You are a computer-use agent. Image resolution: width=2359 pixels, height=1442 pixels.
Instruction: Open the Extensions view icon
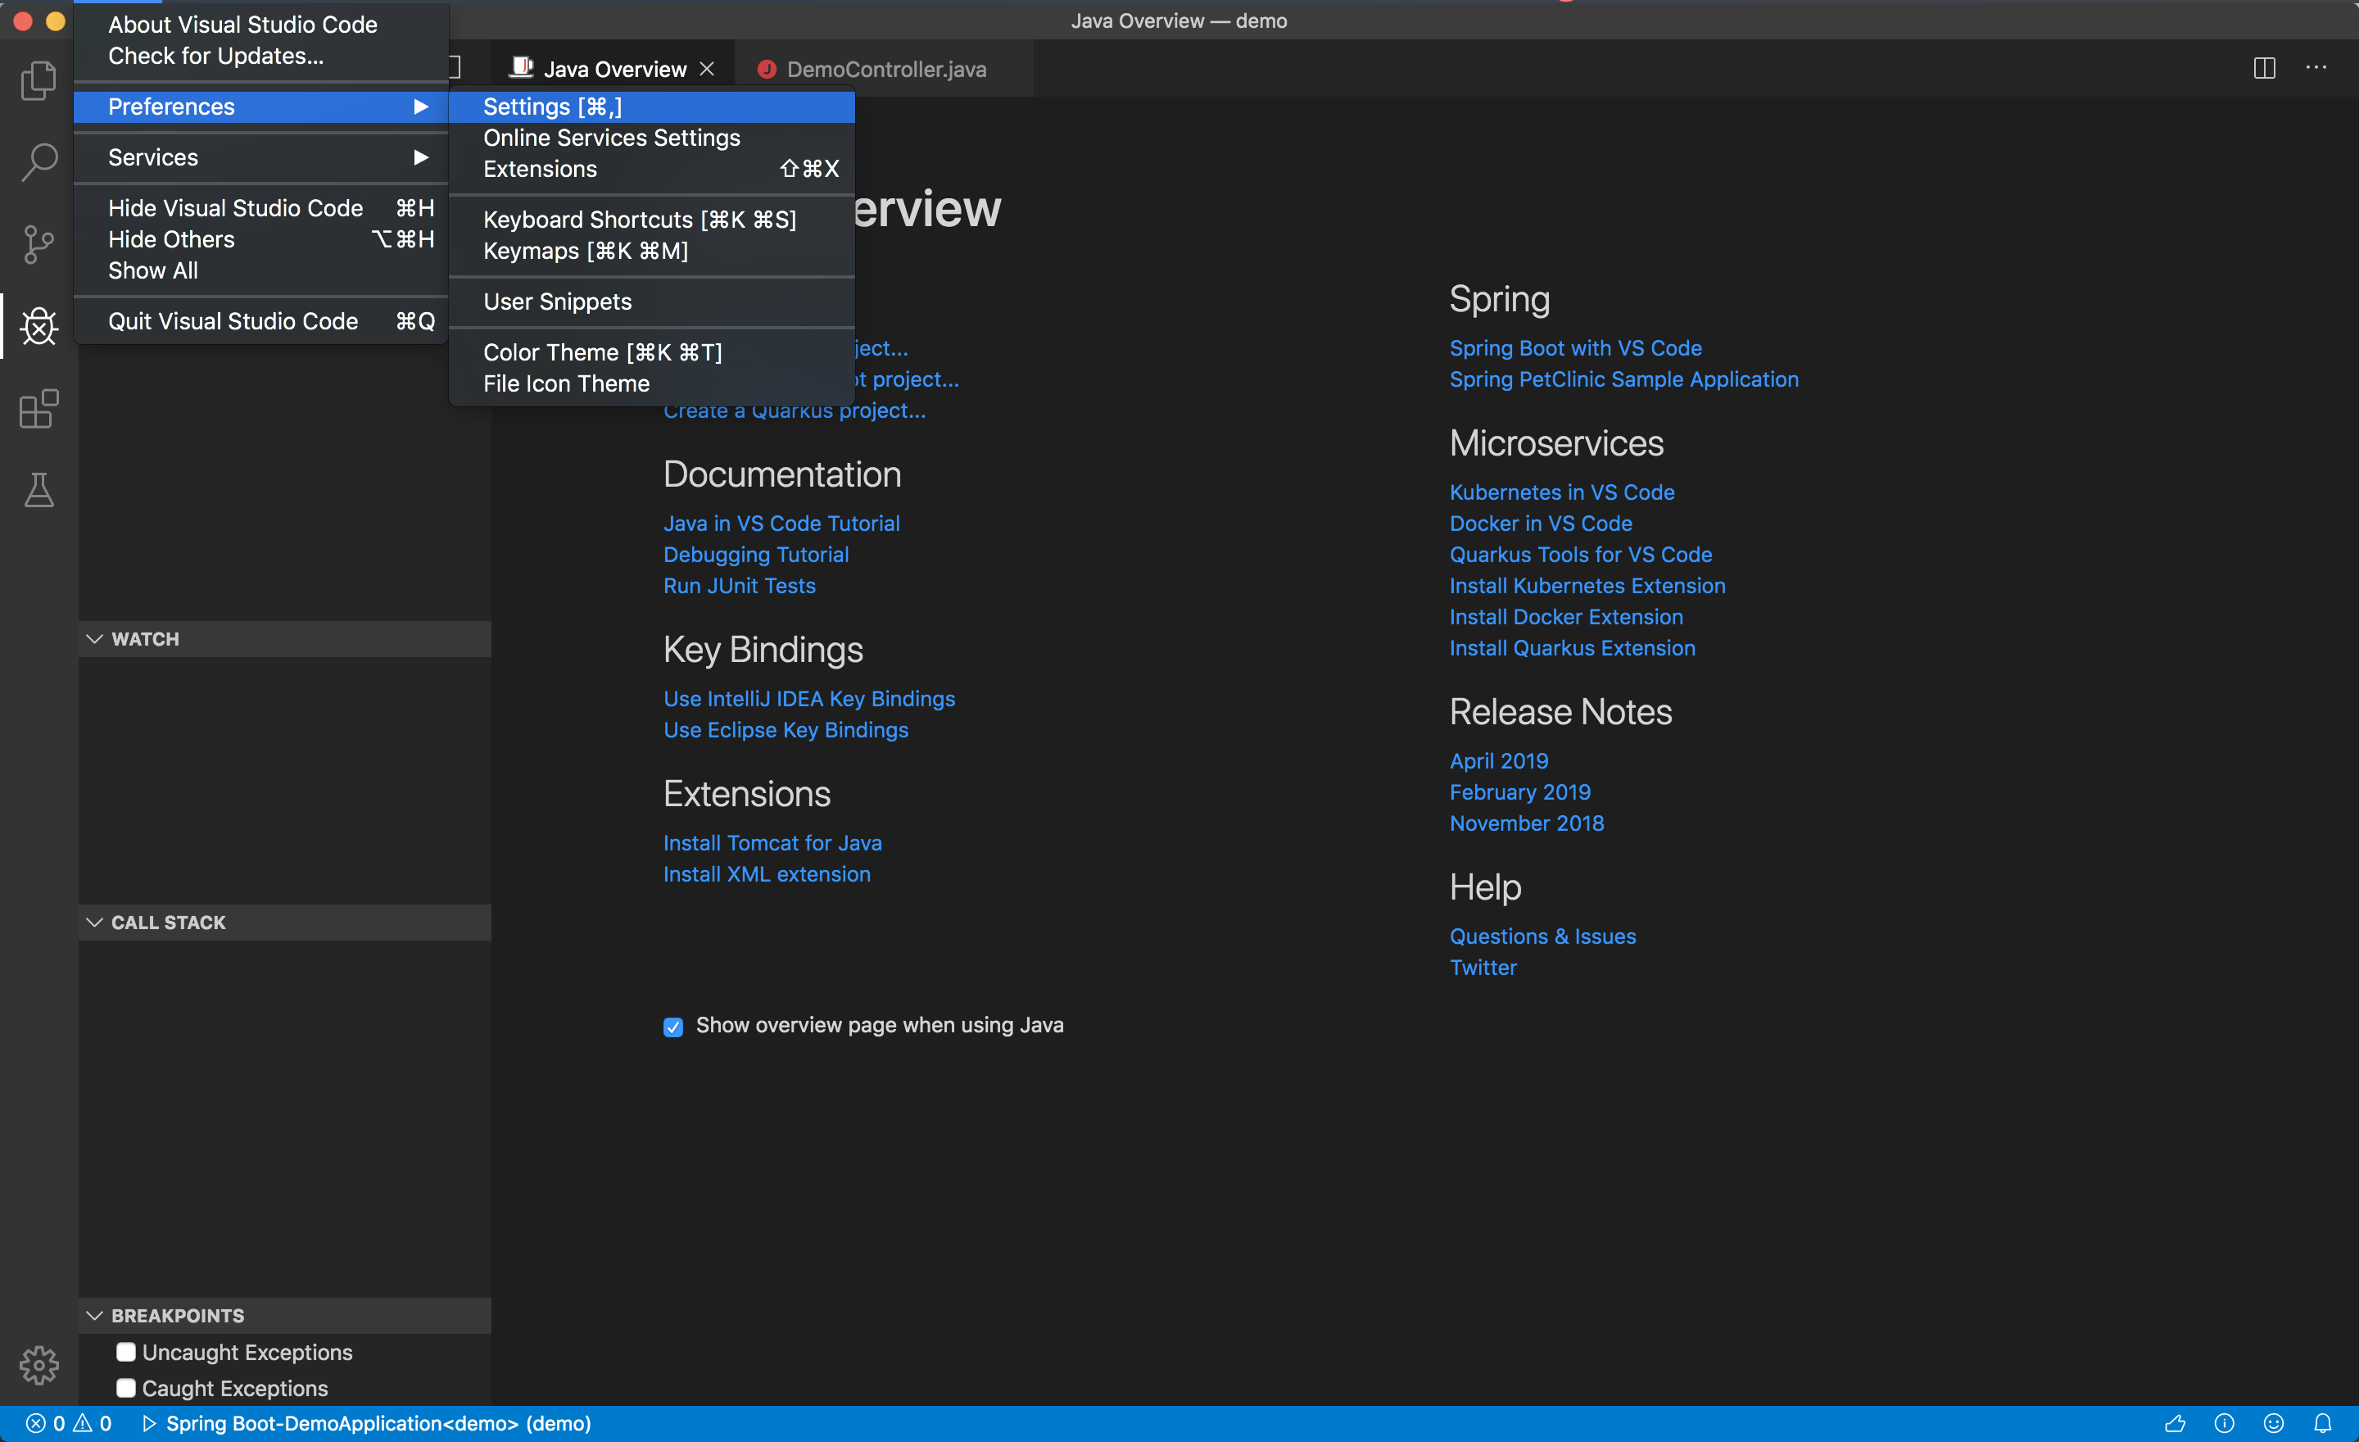point(38,409)
